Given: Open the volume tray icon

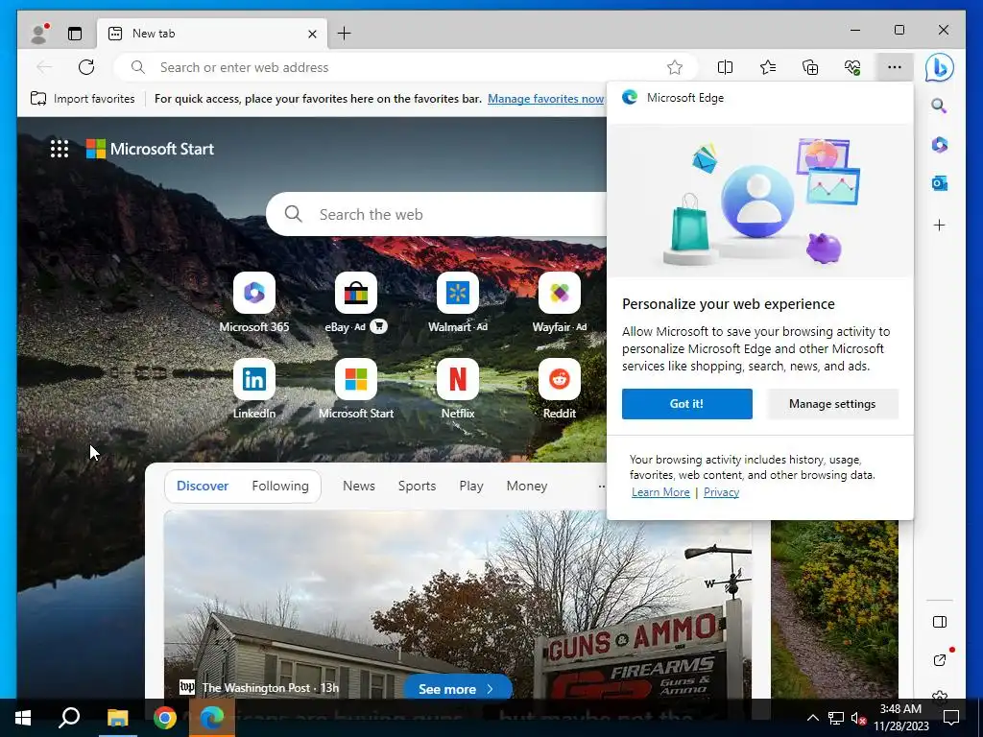Looking at the screenshot, I should click(858, 718).
